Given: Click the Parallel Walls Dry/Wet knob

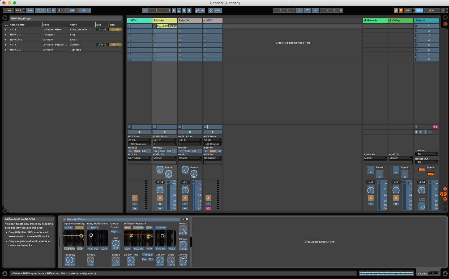Looking at the screenshot, I should (183, 260).
